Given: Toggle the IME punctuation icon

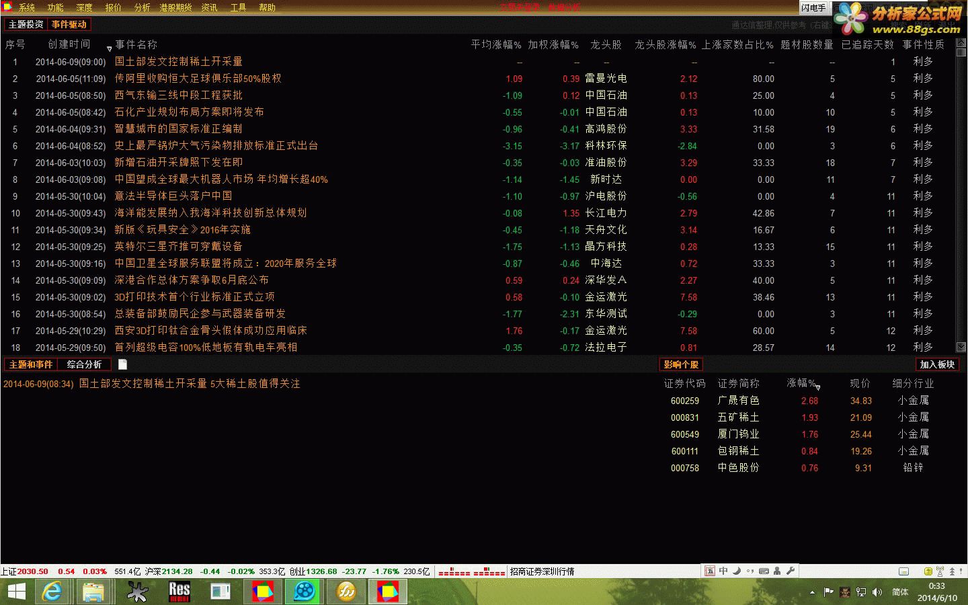Looking at the screenshot, I should click(750, 571).
